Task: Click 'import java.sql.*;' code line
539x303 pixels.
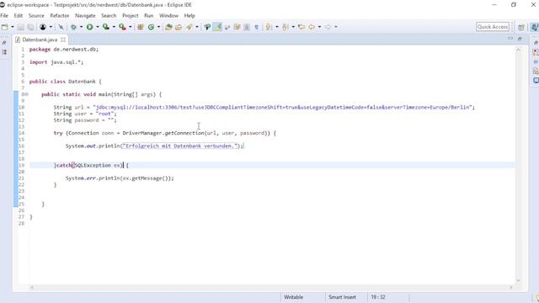Action: coord(56,62)
